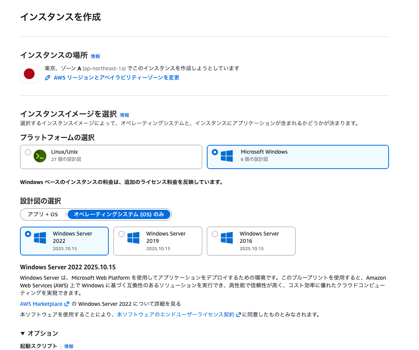Screen dimensions: 419x350
Task: Click the pencil icon next to region change
Action: 47,77
